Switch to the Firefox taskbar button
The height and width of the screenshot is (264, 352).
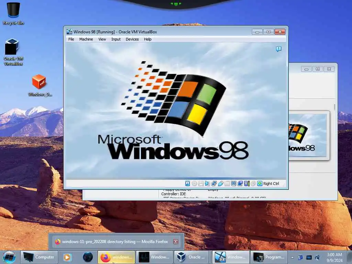pyautogui.click(x=116, y=257)
